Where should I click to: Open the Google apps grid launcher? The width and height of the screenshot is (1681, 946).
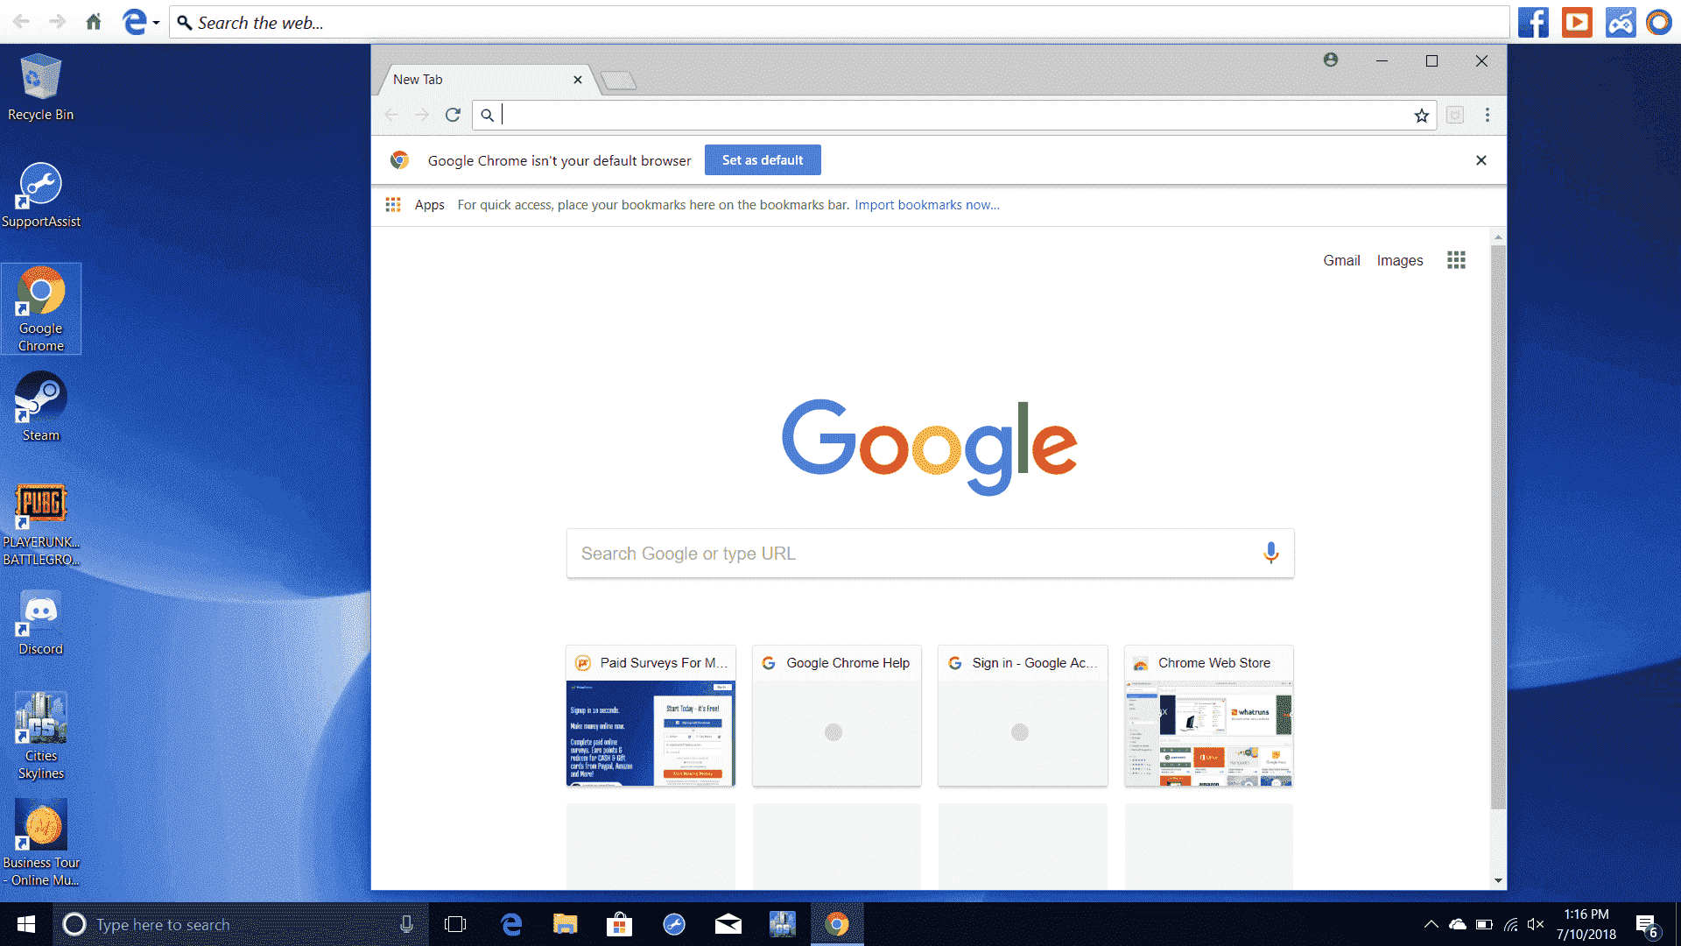pyautogui.click(x=1456, y=260)
